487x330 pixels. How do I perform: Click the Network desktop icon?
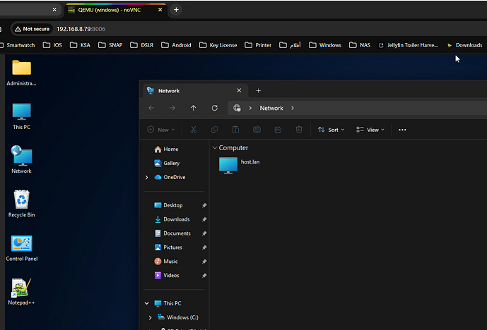point(21,158)
